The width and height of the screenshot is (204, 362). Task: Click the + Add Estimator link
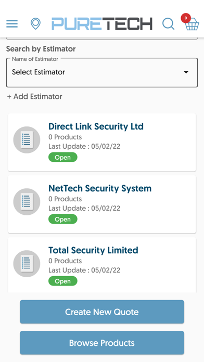[x=35, y=97]
